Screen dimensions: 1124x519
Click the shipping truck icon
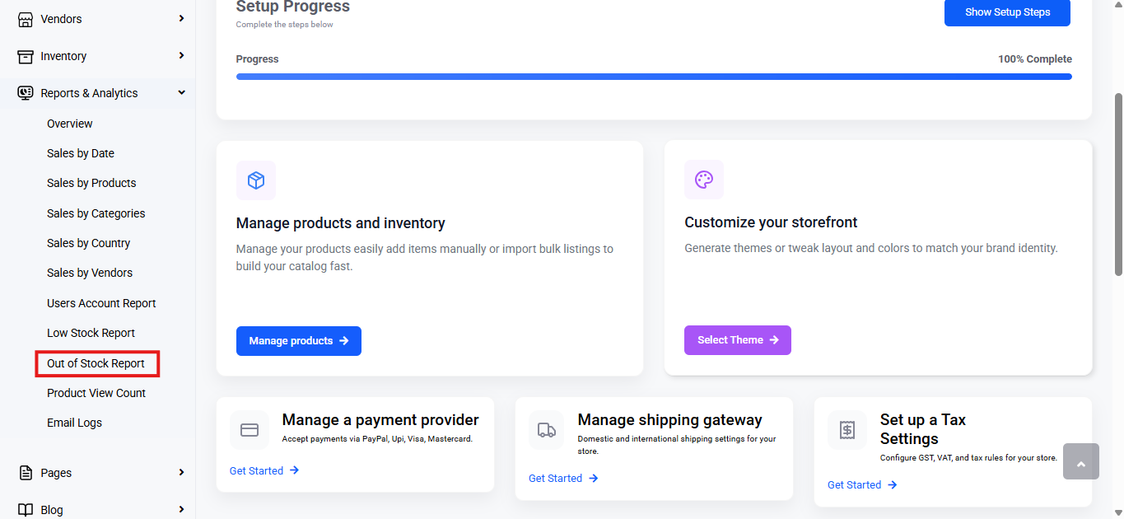tap(547, 430)
